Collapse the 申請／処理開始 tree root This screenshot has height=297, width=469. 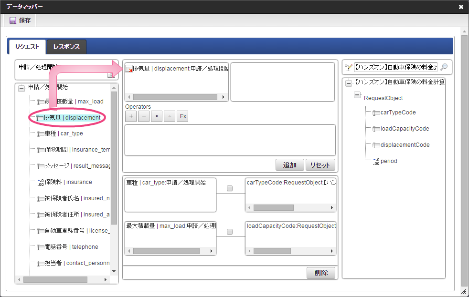pyautogui.click(x=21, y=88)
